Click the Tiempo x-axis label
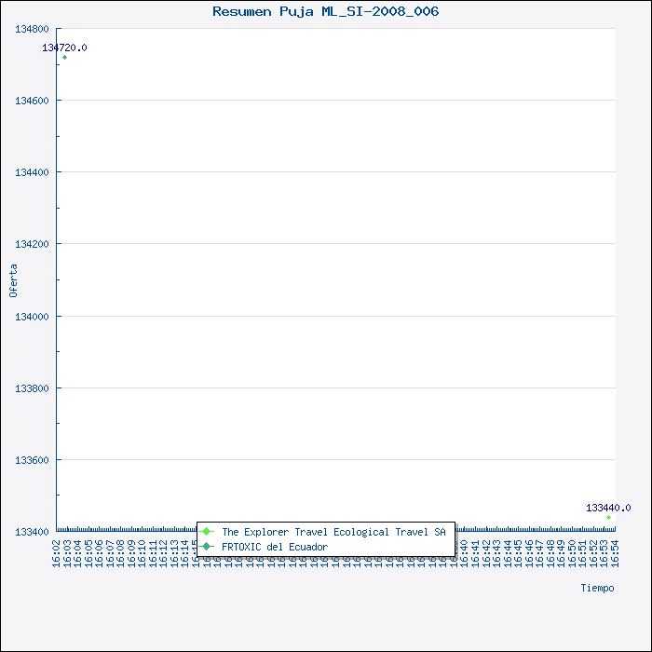The width and height of the screenshot is (652, 652). [597, 588]
